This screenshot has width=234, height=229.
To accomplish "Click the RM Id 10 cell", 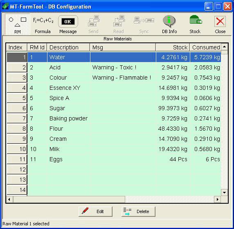I will [37, 149].
